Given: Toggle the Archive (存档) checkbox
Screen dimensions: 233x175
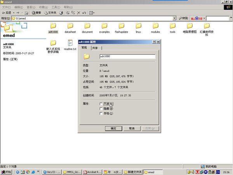Looking at the screenshot, I should 101,114.
